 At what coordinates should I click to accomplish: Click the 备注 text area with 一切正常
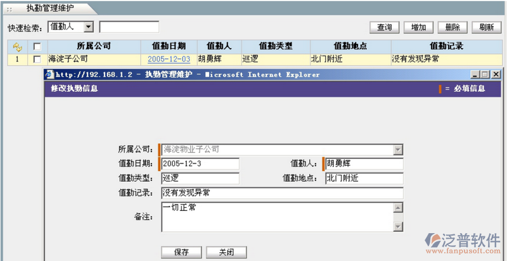click(278, 217)
